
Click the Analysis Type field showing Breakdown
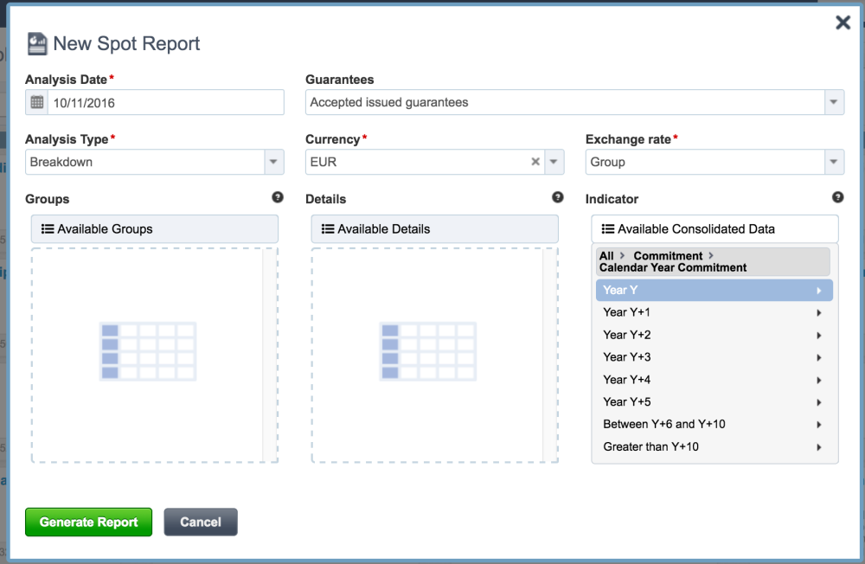[145, 162]
